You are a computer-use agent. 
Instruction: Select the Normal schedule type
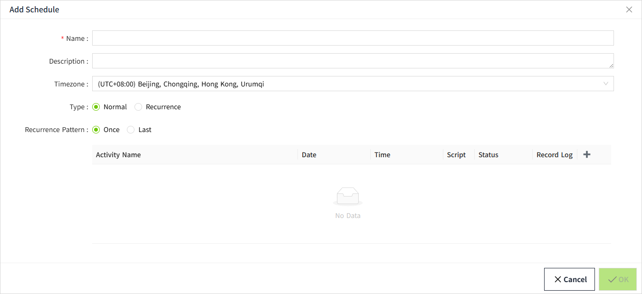(96, 107)
